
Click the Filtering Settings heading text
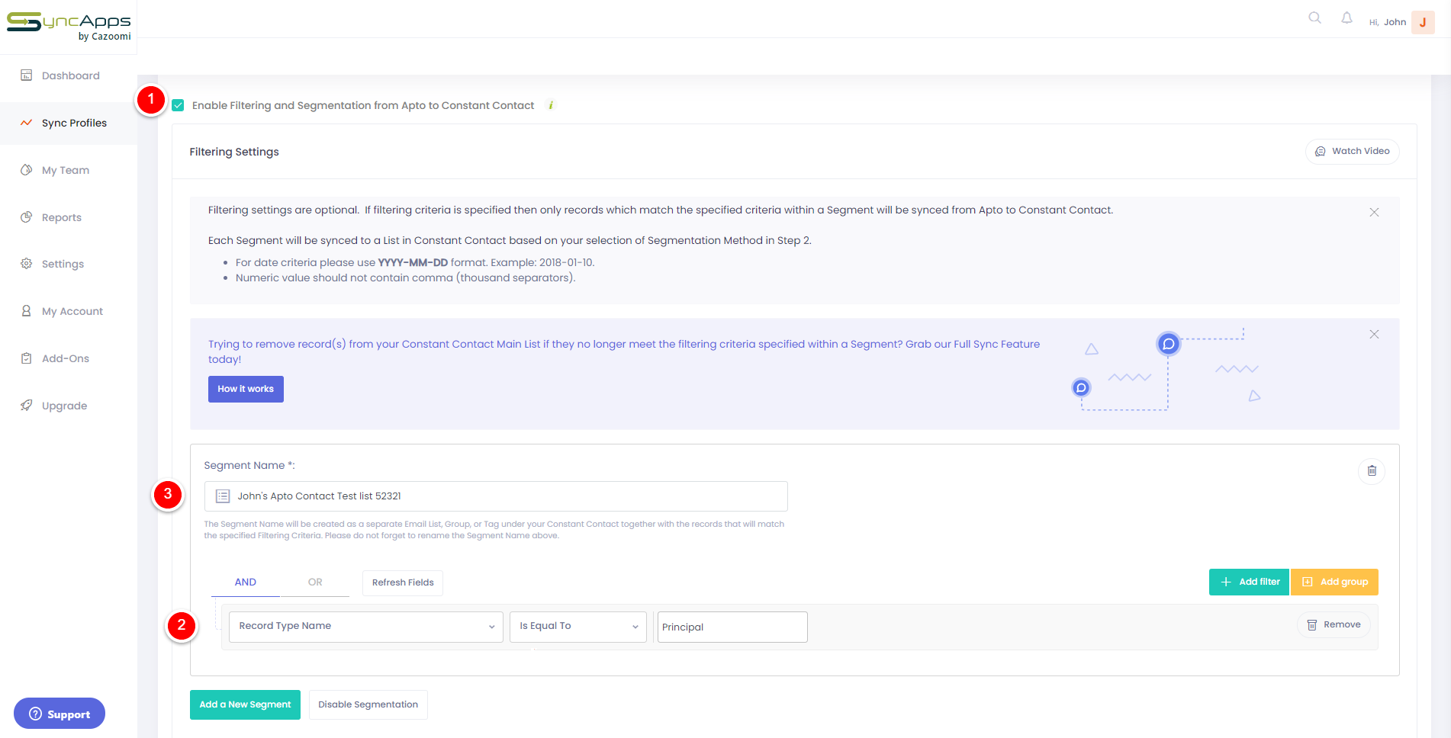coord(234,152)
